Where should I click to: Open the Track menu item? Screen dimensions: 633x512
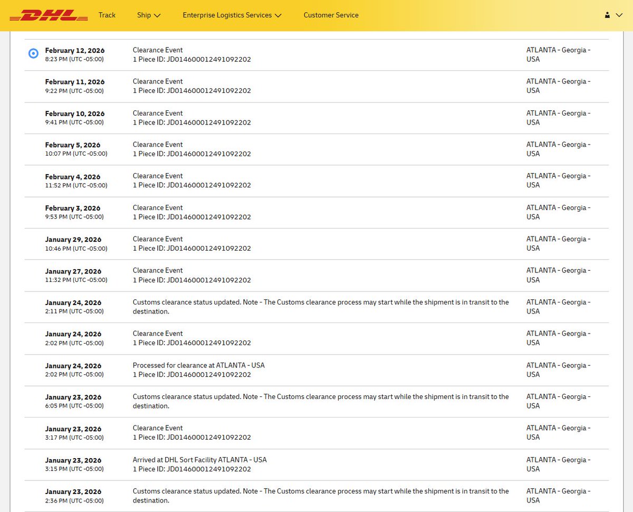click(x=107, y=15)
